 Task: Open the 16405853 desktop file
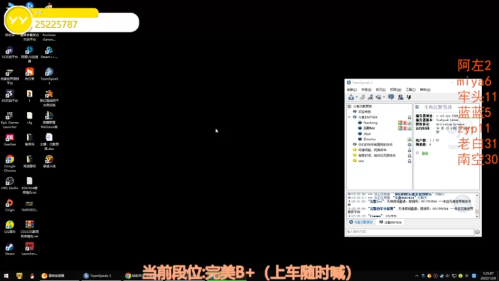[29, 205]
